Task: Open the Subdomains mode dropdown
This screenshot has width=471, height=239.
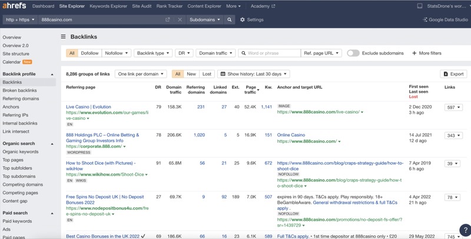Action: (x=205, y=19)
